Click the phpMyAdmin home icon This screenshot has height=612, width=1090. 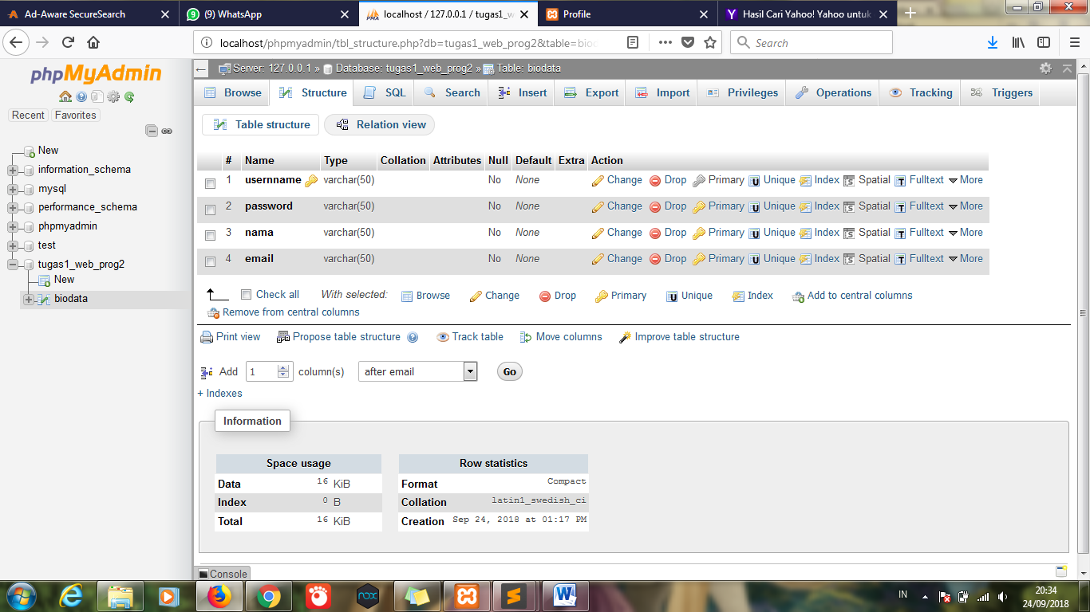65,97
